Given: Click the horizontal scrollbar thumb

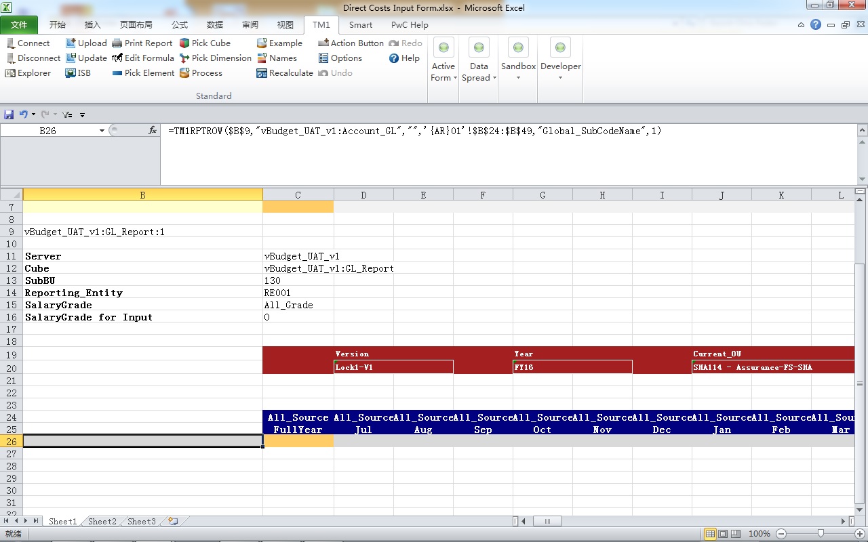Looking at the screenshot, I should [547, 521].
